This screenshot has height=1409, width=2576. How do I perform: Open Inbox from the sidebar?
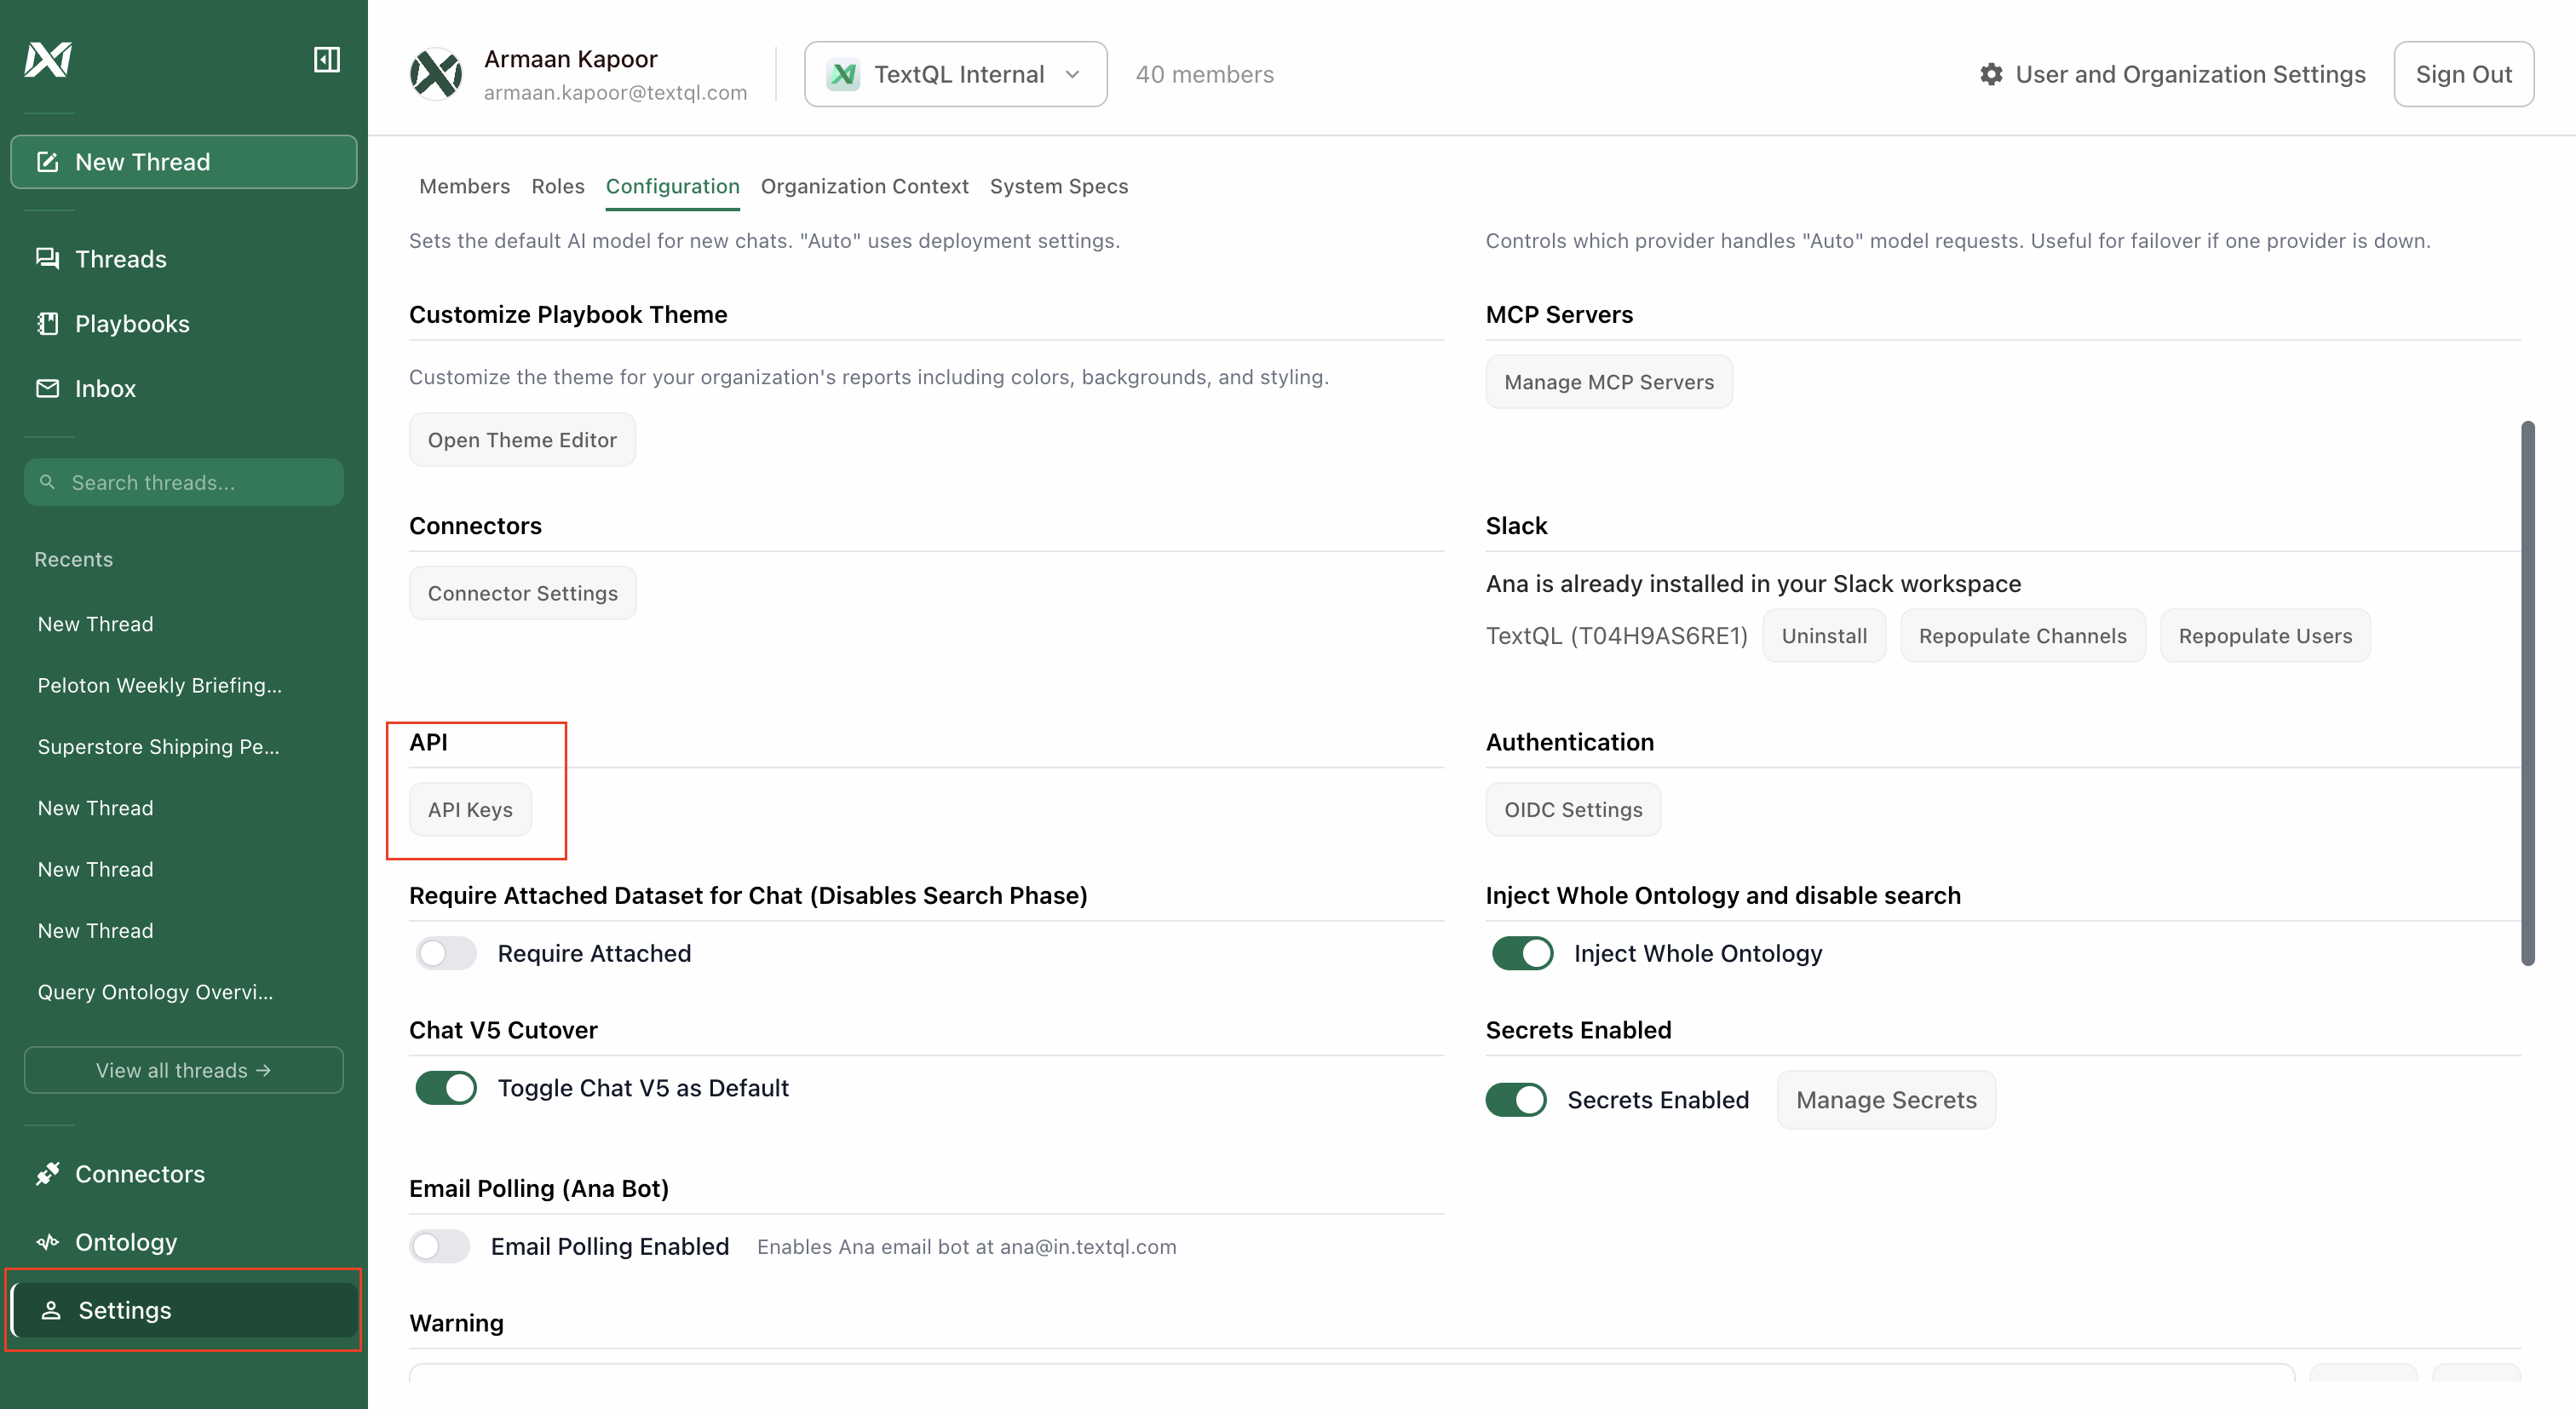click(105, 388)
